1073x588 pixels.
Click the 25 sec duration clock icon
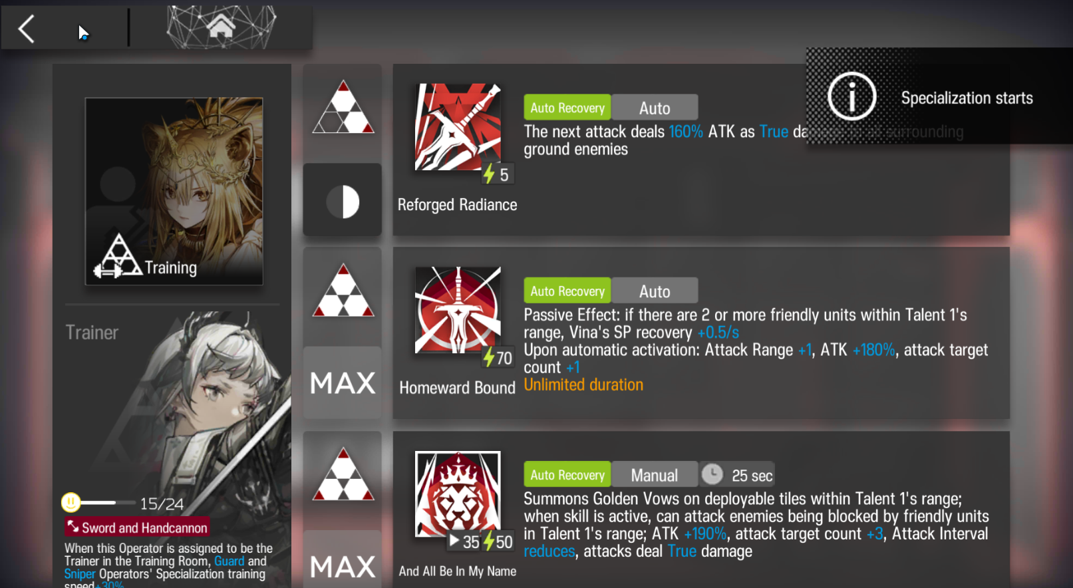[712, 474]
